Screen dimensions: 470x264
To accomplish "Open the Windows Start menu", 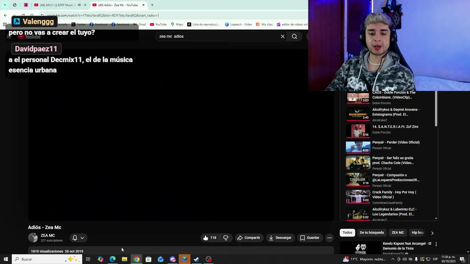I will pos(6,259).
